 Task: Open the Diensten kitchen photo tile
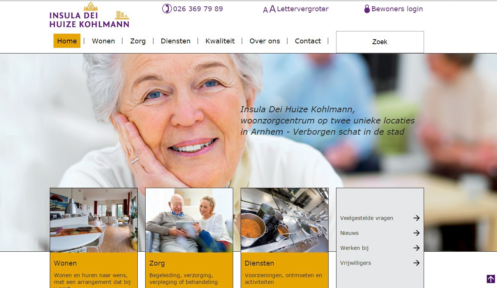[284, 220]
